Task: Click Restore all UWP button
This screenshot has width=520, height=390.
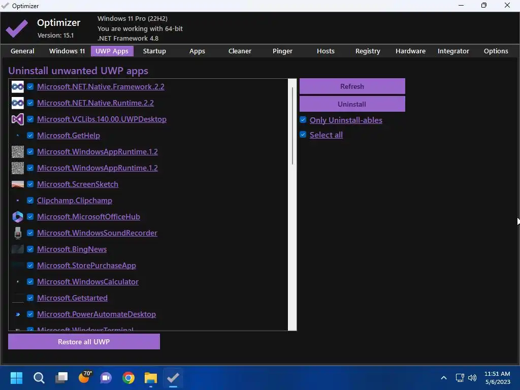Action: (x=84, y=342)
